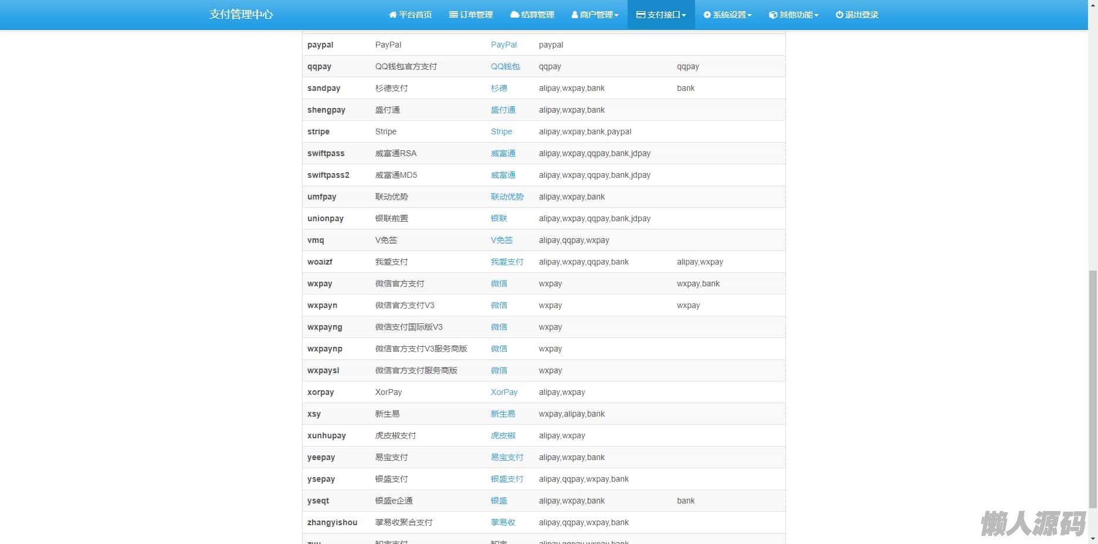Click the scrollbar down arrow

coord(1093,539)
